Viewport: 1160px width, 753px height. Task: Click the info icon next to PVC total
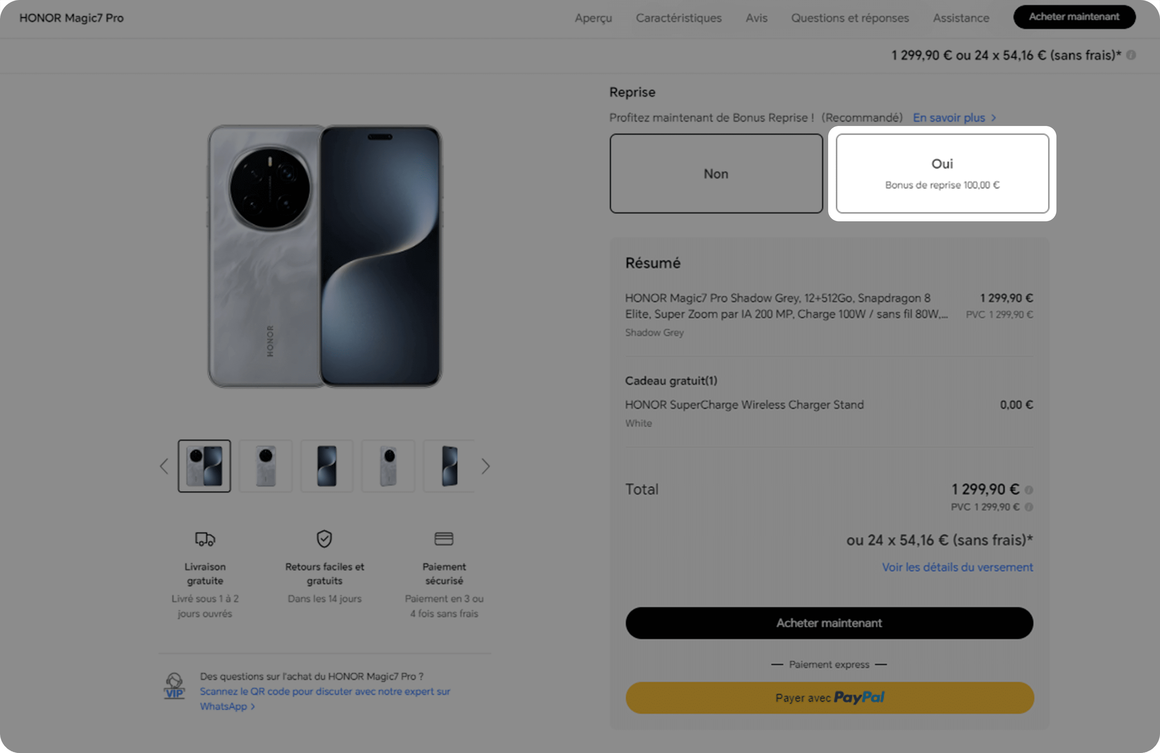coord(1029,507)
